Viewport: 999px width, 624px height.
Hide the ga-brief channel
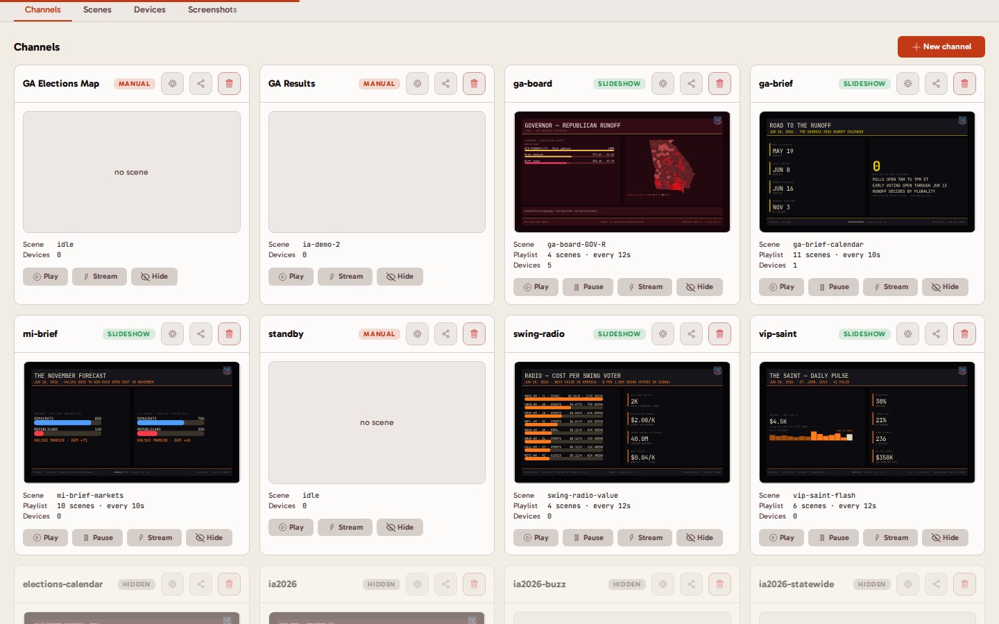coord(945,287)
